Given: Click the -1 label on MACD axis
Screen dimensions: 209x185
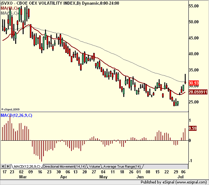Looking at the screenshot, I should pos(190,161).
